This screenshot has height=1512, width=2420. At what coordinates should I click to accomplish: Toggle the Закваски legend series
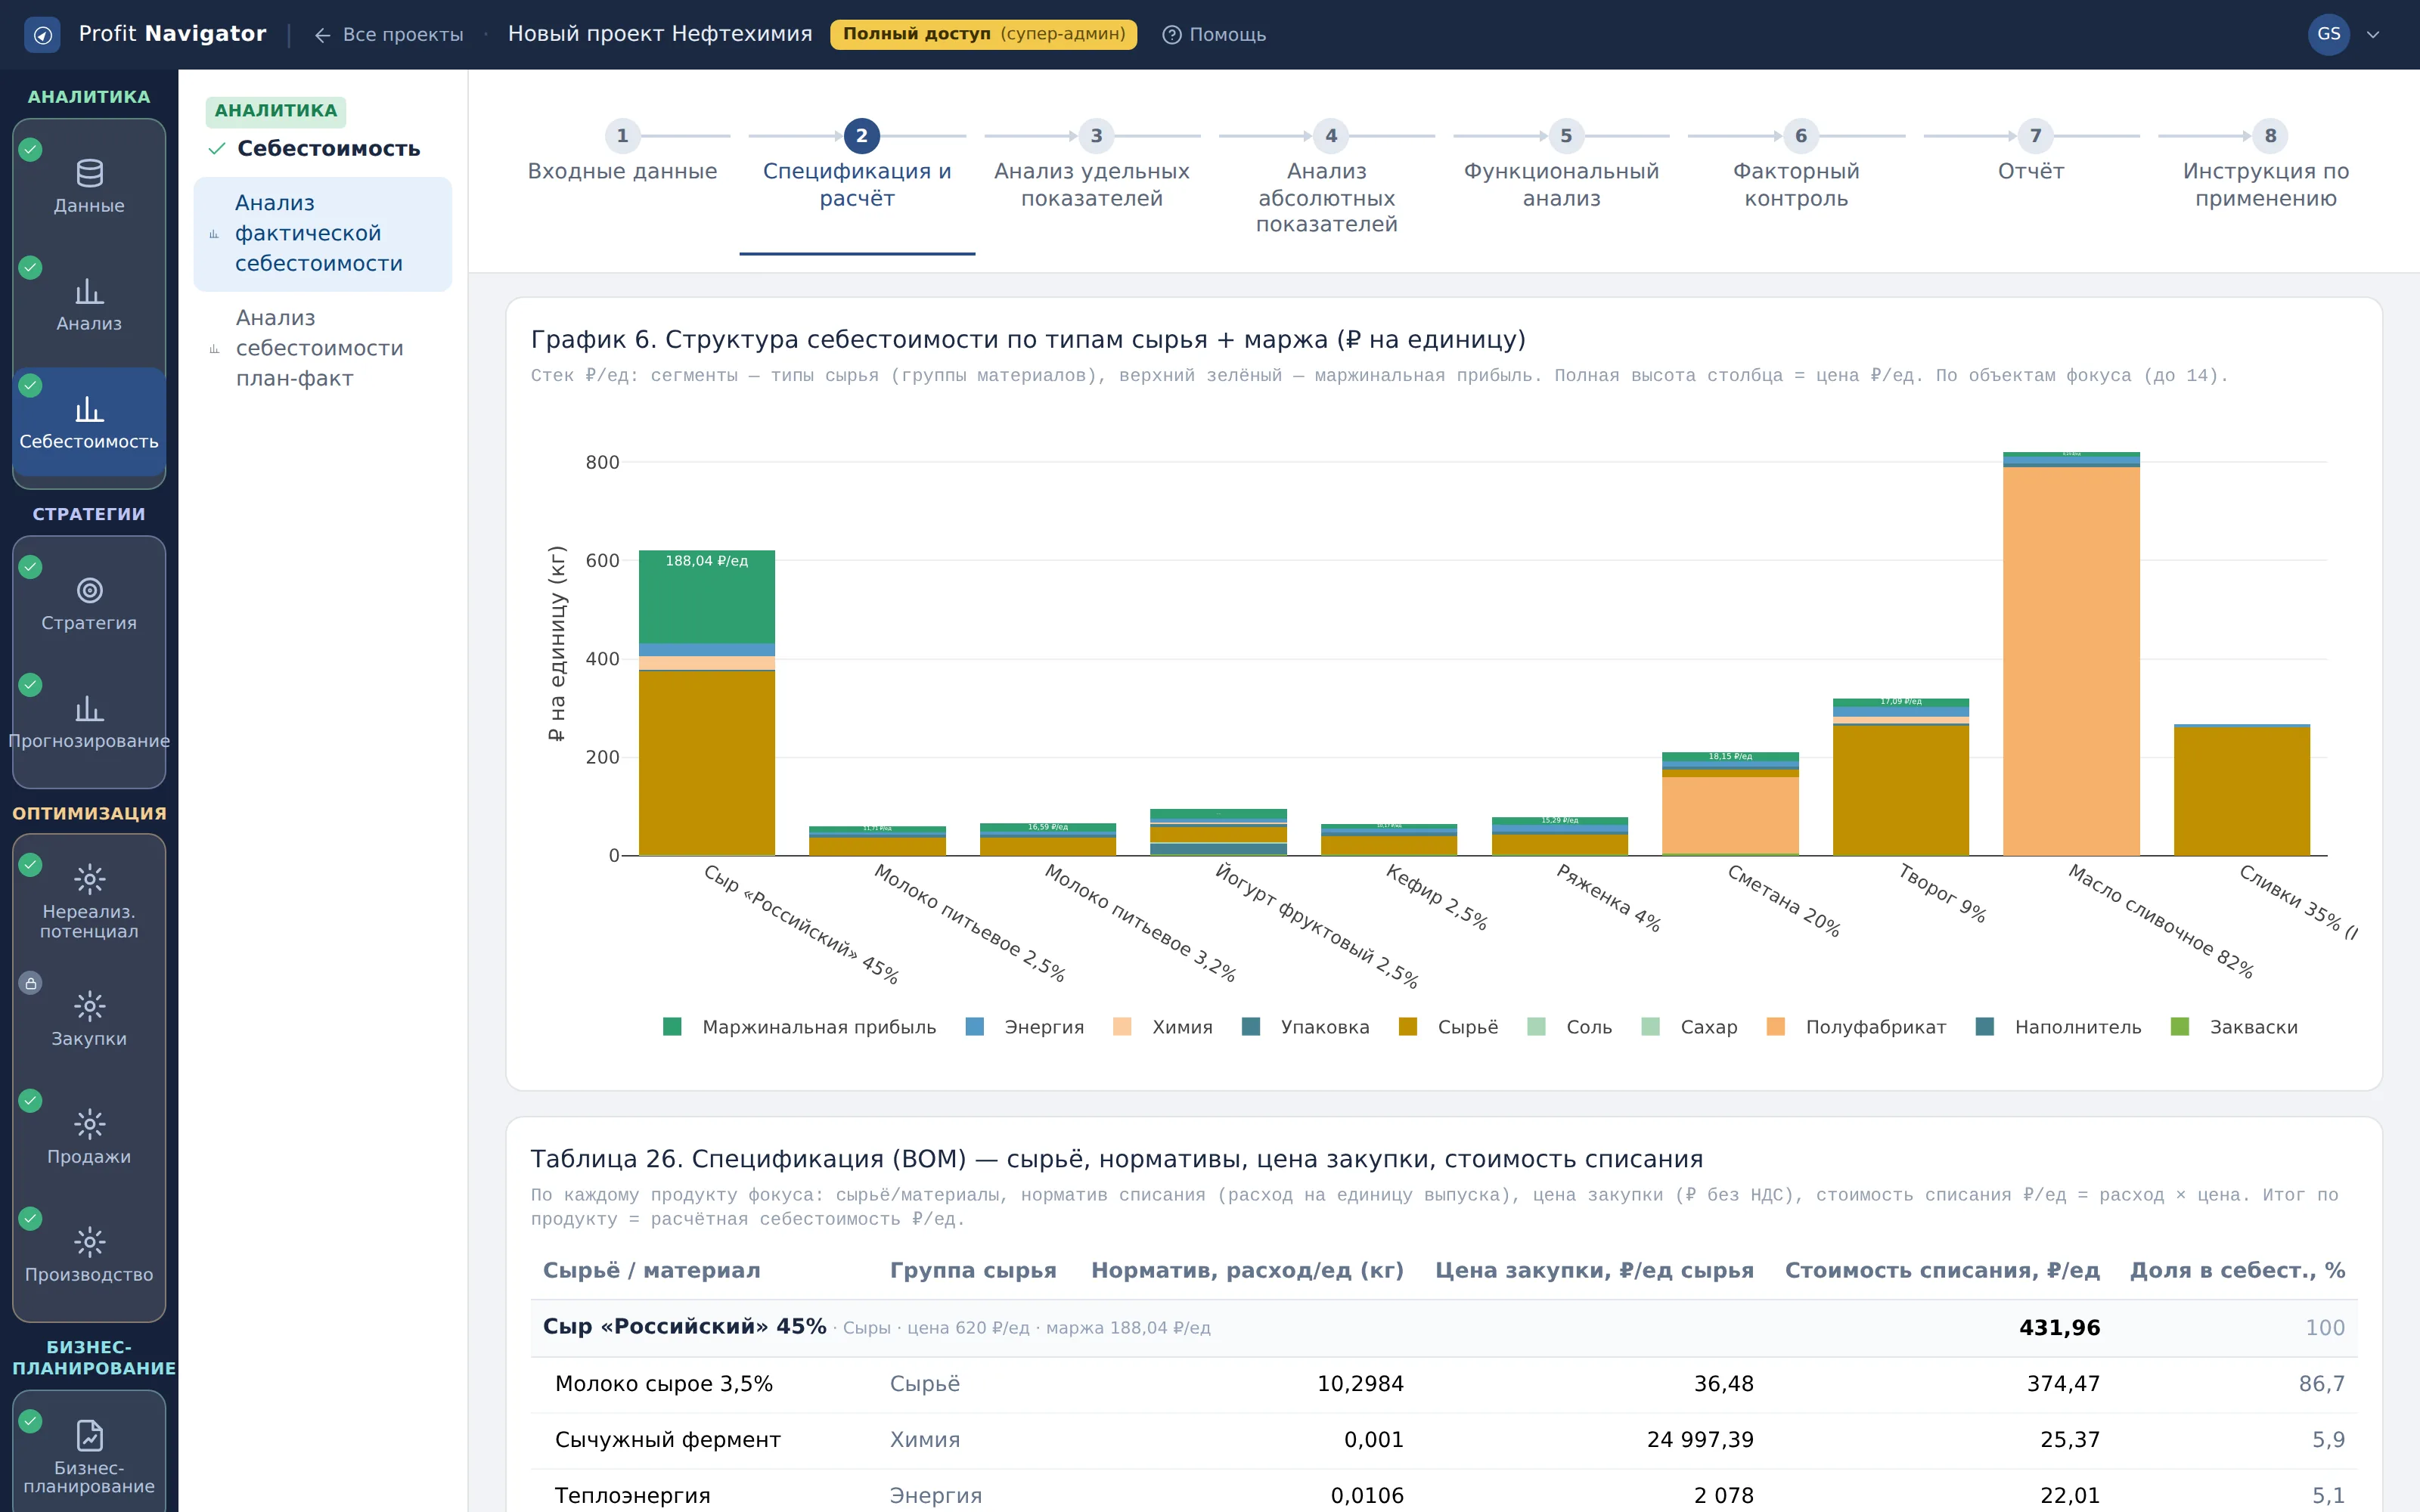2234,1027
